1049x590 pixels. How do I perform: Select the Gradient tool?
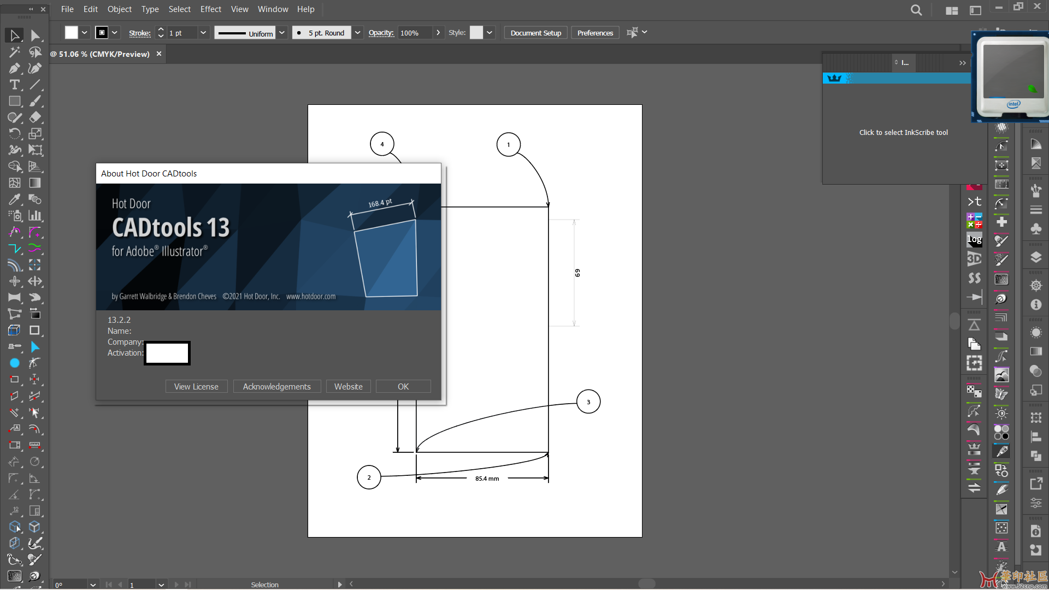[x=35, y=183]
